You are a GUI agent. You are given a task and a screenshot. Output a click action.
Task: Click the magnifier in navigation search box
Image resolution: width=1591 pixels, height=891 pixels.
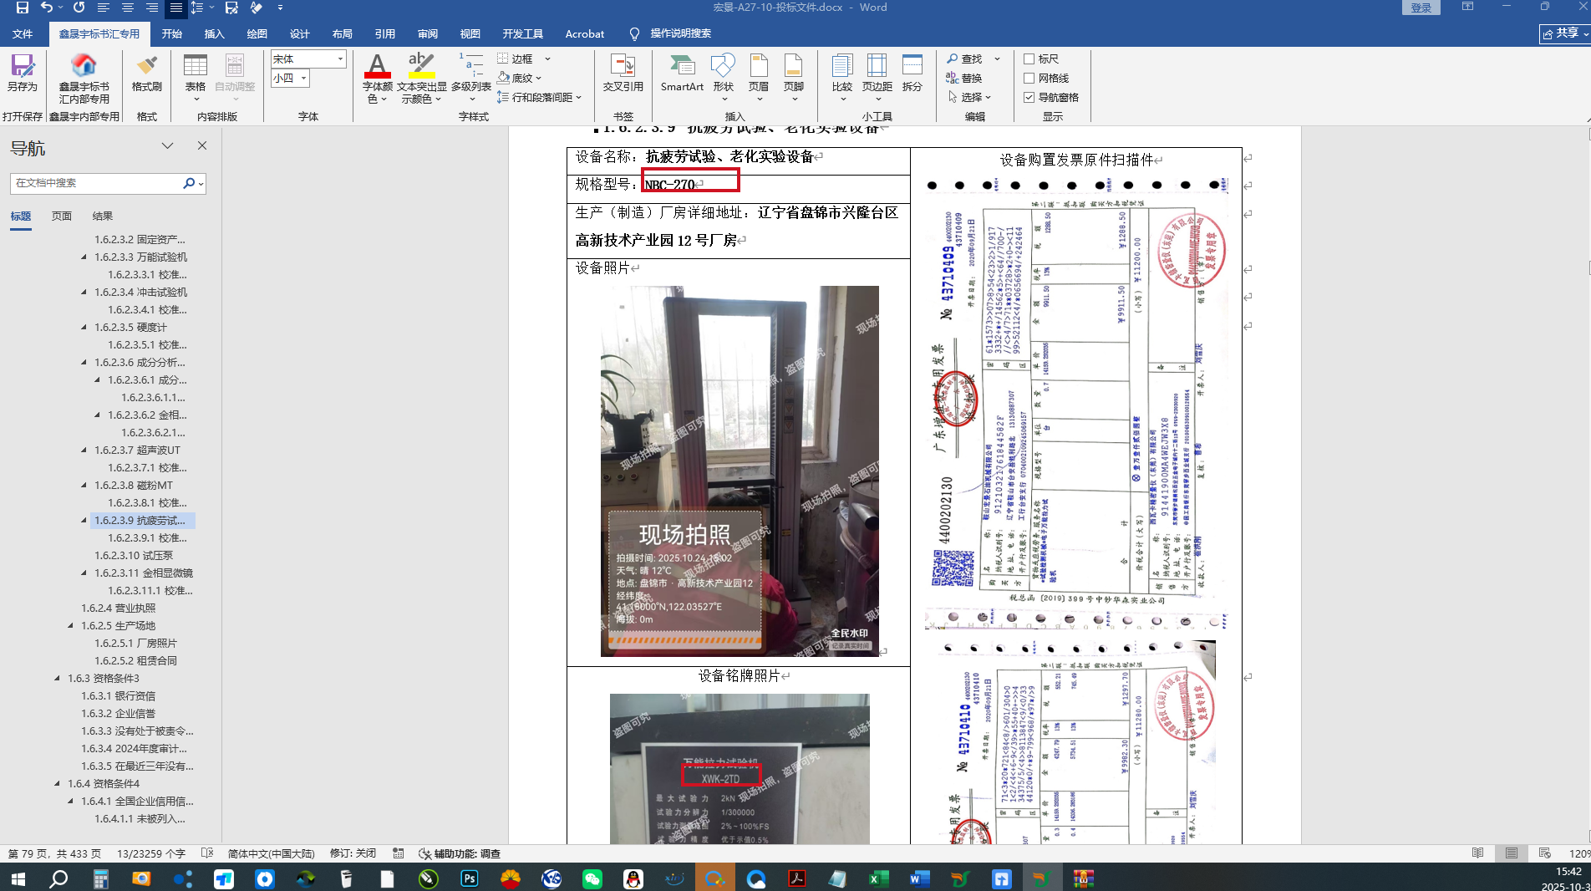click(x=189, y=183)
